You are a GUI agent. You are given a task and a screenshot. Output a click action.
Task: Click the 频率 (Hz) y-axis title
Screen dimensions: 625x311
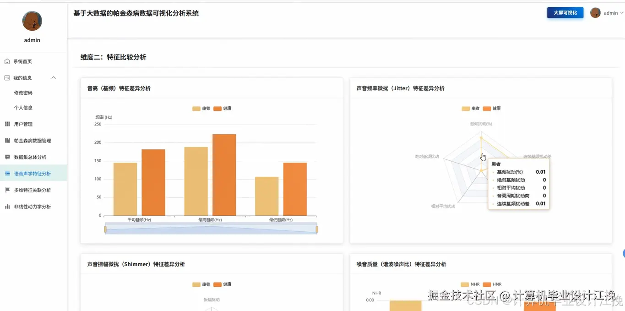point(104,117)
